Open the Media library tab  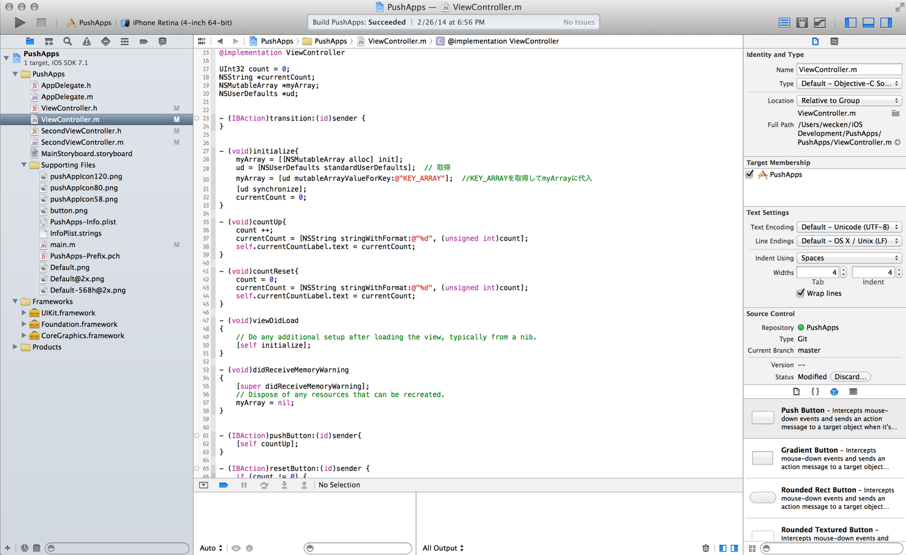pyautogui.click(x=853, y=392)
